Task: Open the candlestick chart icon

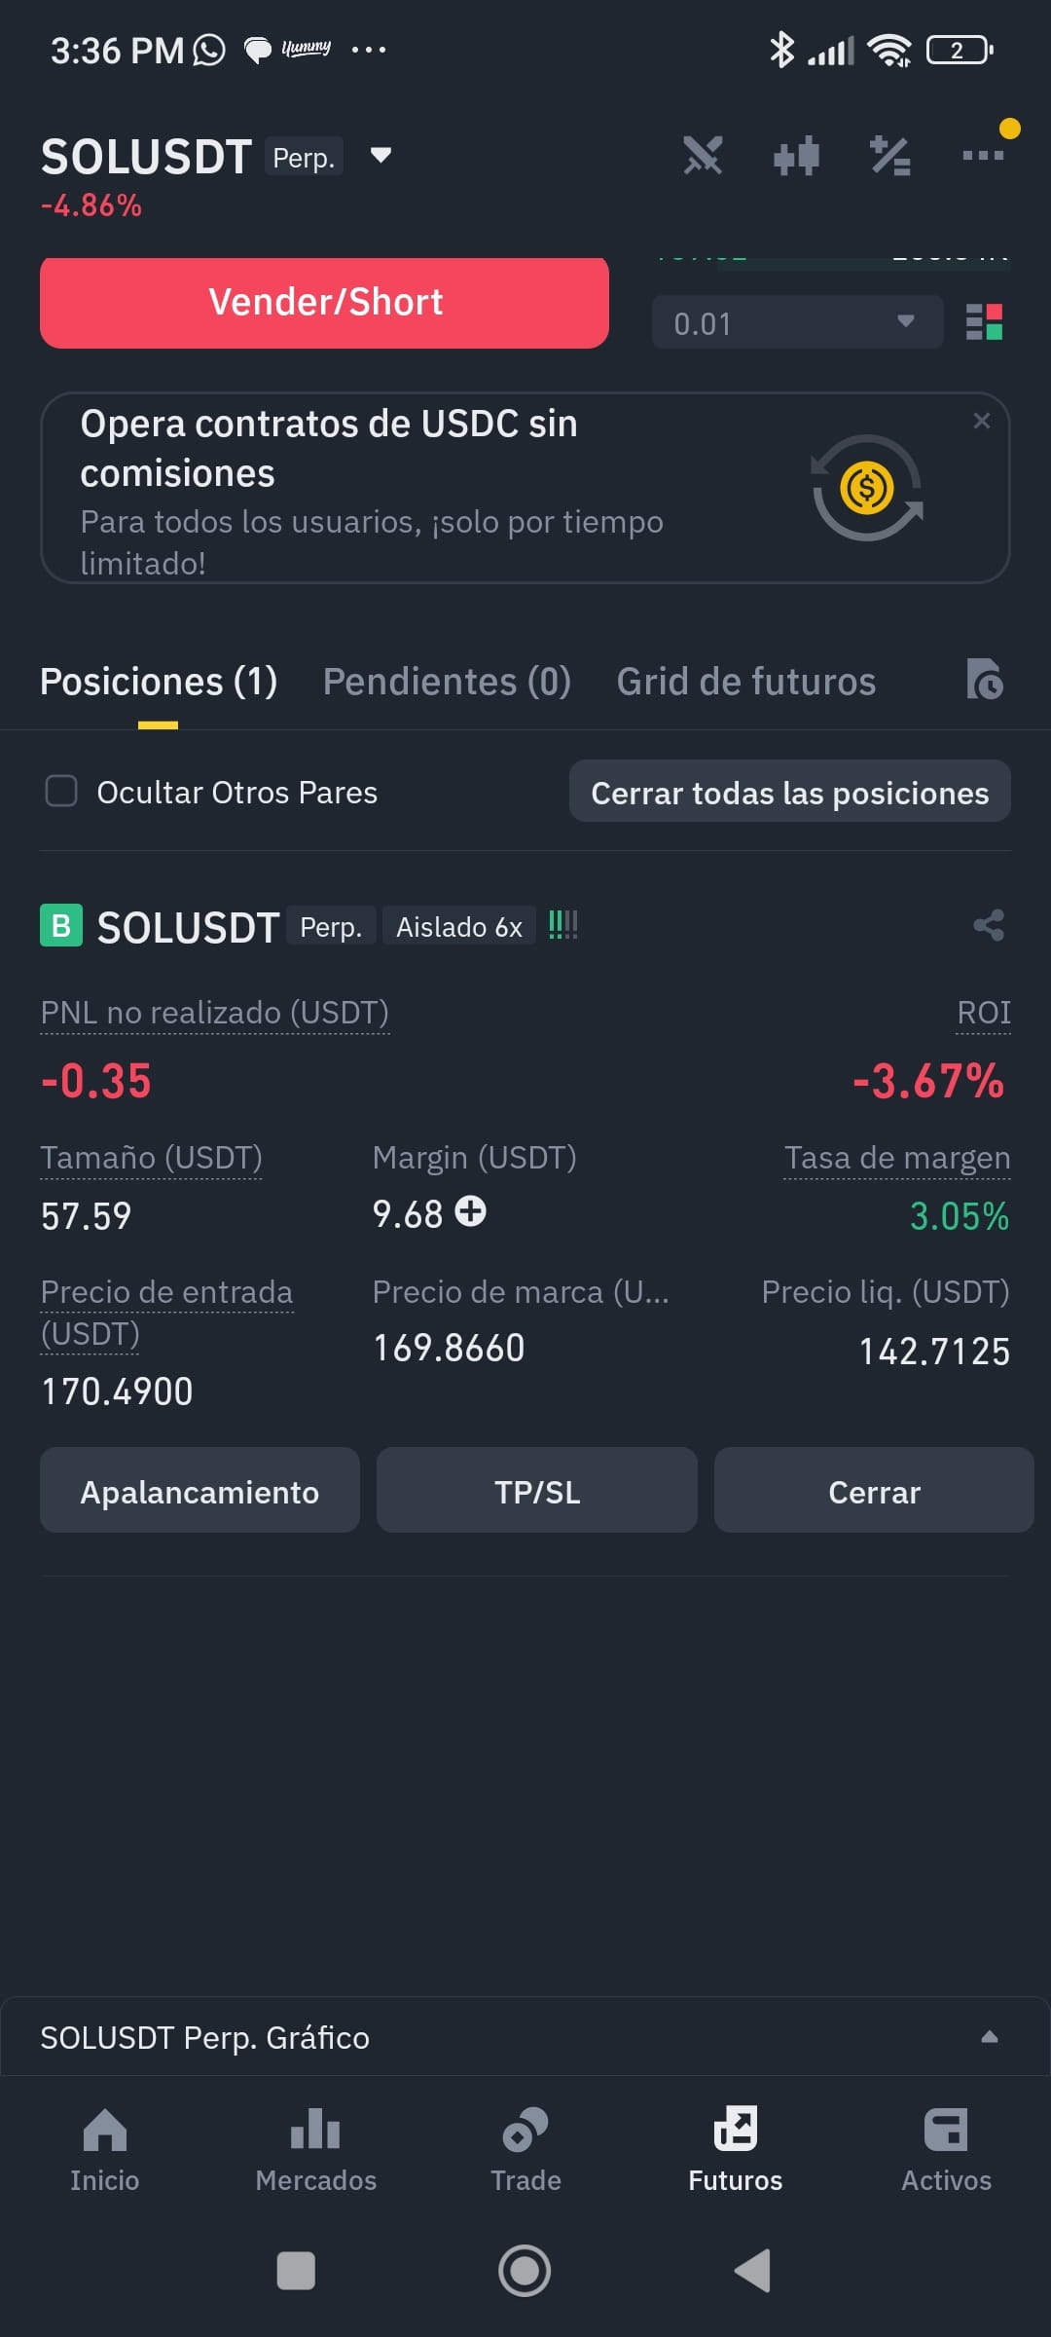Action: 796,156
